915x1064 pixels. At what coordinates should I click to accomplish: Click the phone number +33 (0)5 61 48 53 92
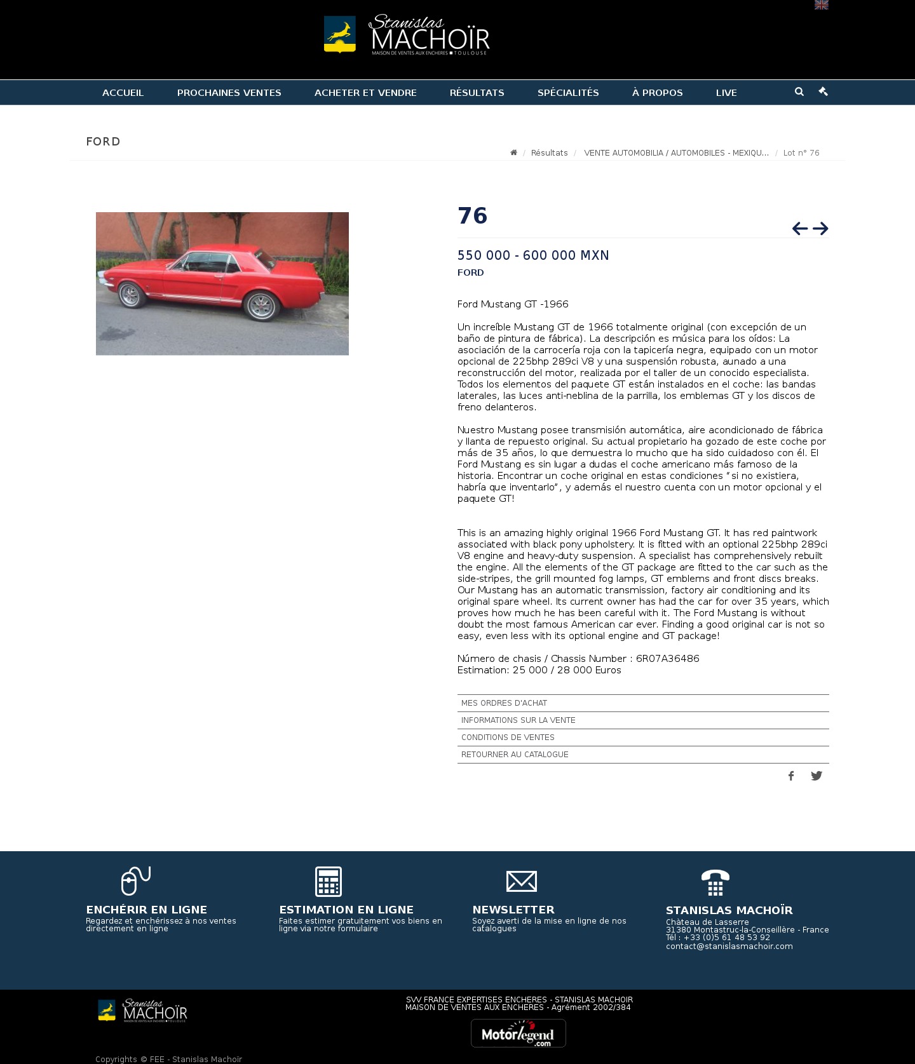coord(727,938)
